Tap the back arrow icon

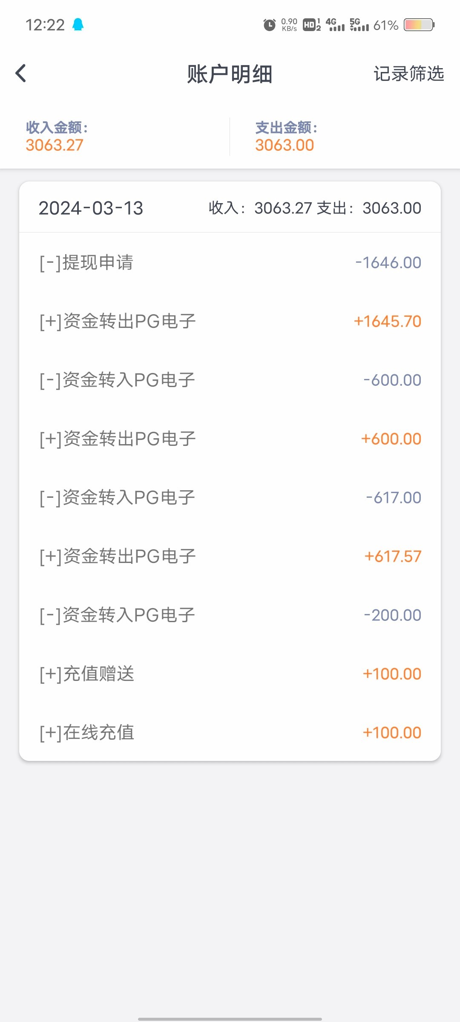(21, 73)
